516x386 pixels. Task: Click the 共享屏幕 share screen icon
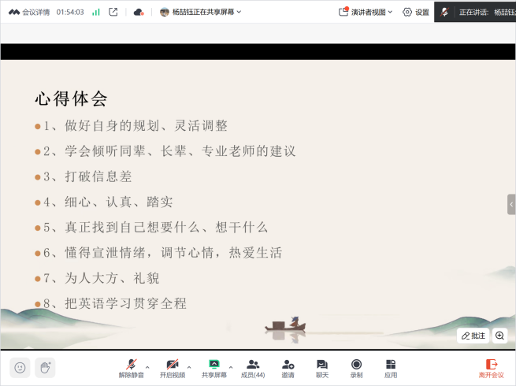tap(213, 368)
